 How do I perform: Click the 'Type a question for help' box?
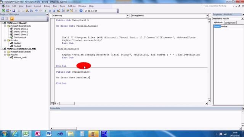(x=217, y=6)
